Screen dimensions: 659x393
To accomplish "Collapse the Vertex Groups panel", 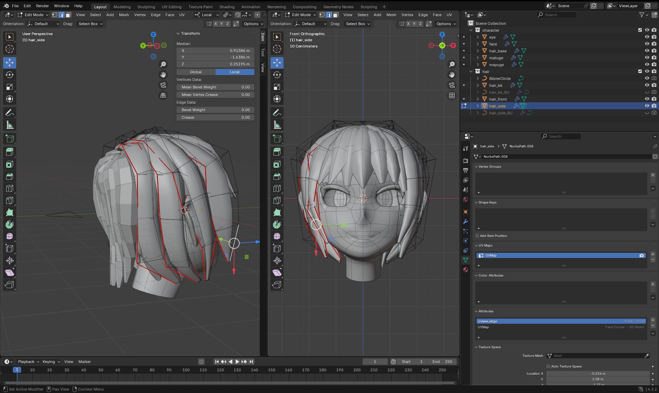I will click(x=489, y=167).
